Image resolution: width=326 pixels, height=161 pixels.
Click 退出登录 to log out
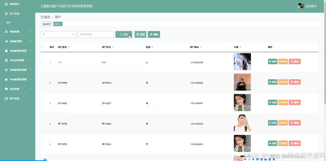coord(311,6)
